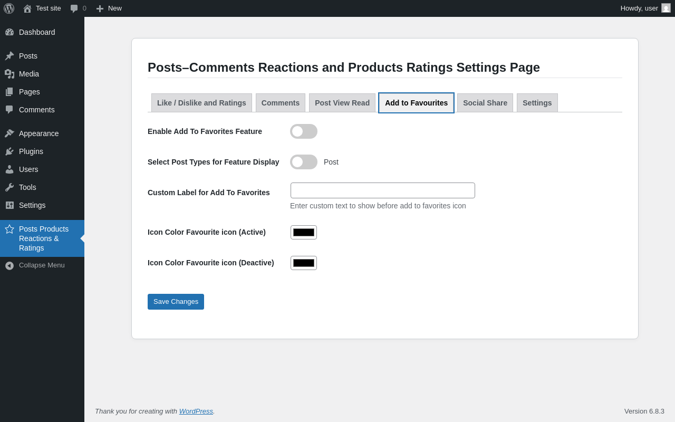675x422 pixels.
Task: Click the Appearance paintbrush icon
Action: [9, 133]
